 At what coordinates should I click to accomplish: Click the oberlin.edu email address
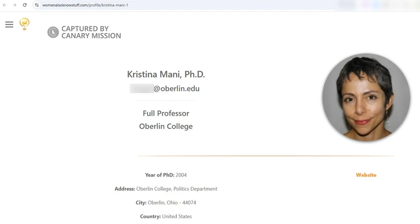pos(165,88)
